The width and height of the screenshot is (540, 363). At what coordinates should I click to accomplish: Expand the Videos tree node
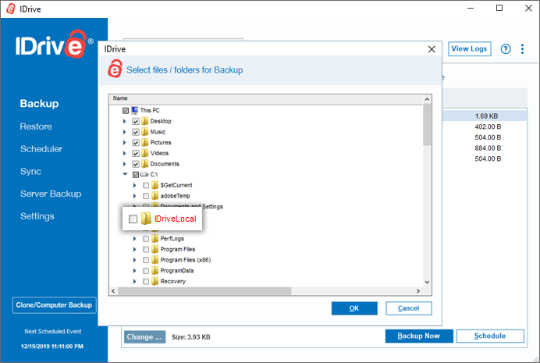click(x=125, y=153)
